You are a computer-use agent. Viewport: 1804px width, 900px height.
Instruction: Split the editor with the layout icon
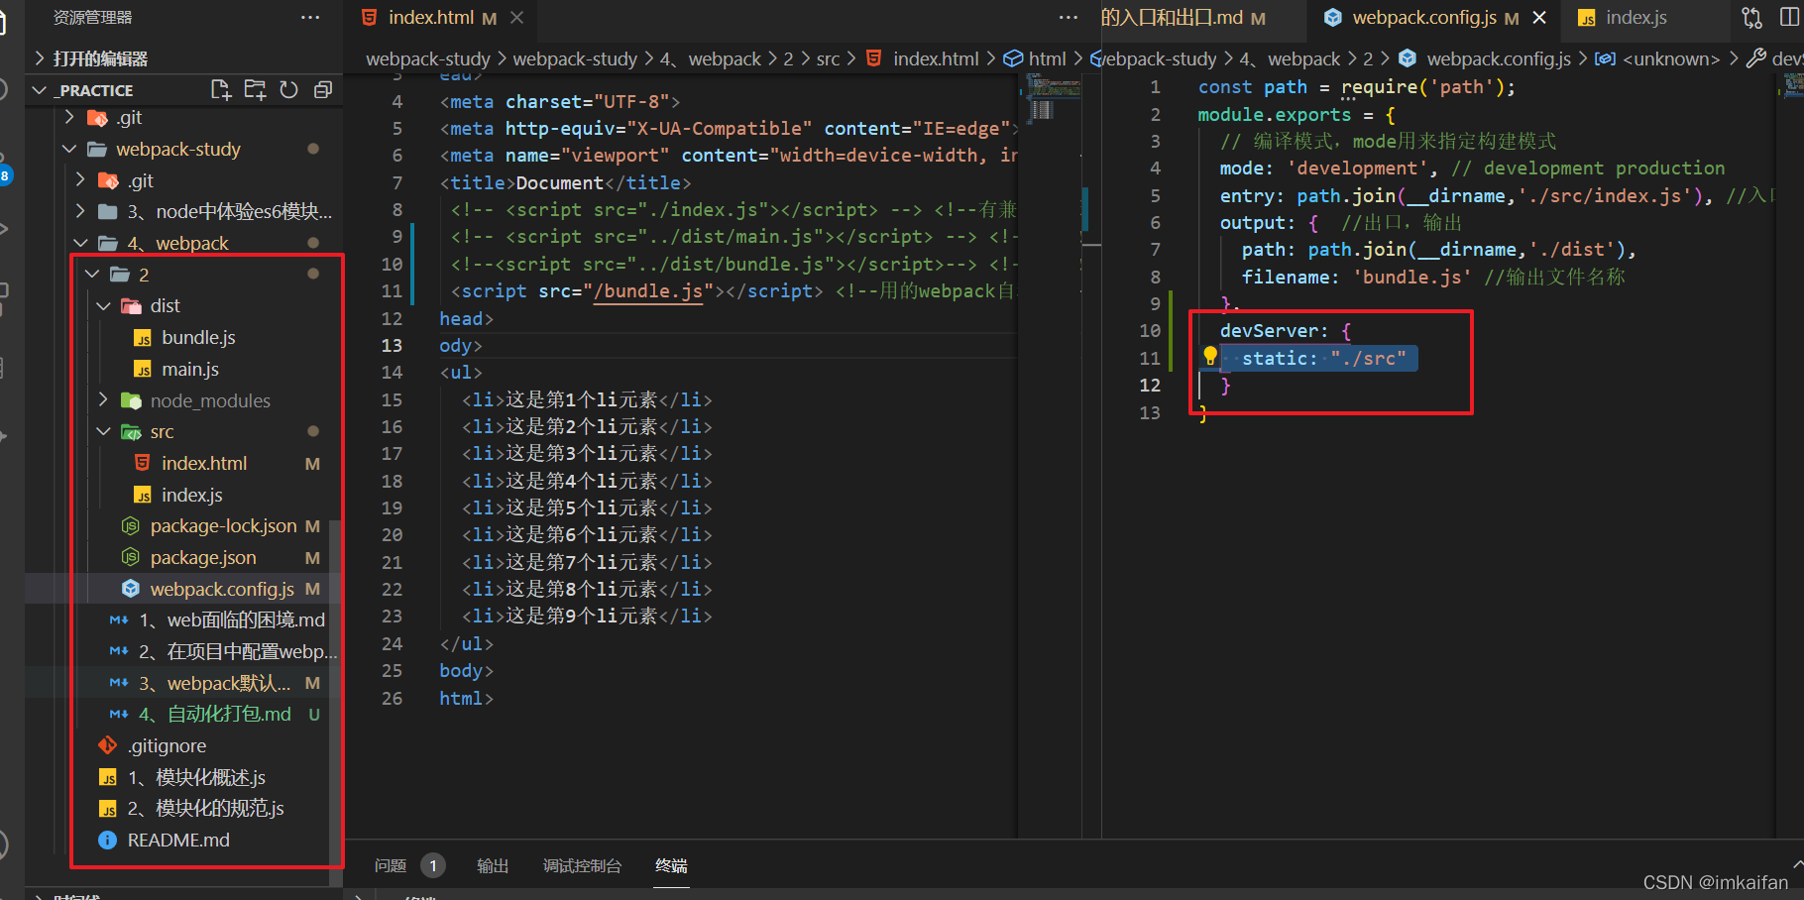click(x=1790, y=18)
